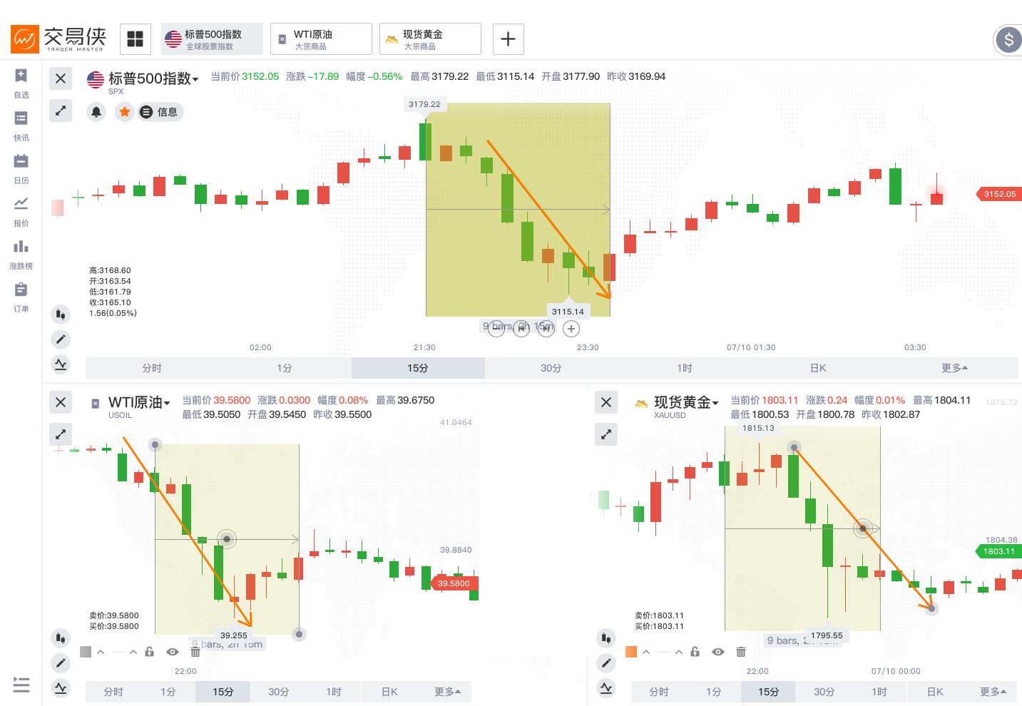Open the 日历 calendar in sidebar

(21, 168)
